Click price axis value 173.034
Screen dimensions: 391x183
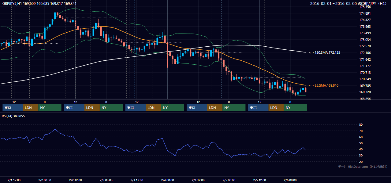coord(365,40)
